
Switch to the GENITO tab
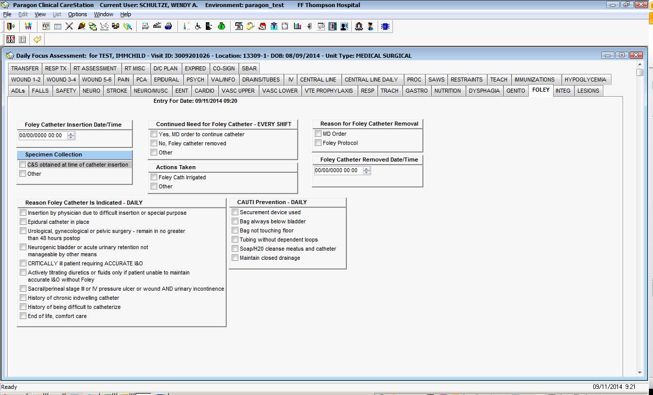tap(516, 91)
